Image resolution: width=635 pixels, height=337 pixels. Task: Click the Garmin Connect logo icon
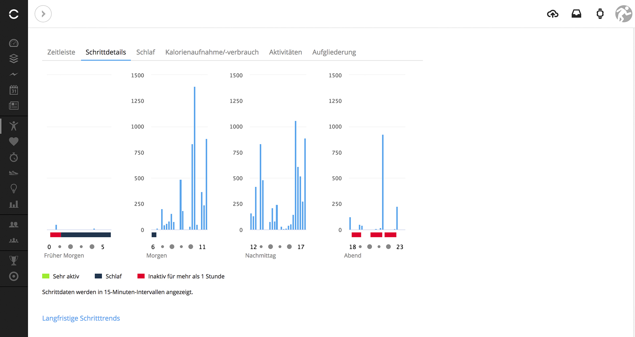14,14
